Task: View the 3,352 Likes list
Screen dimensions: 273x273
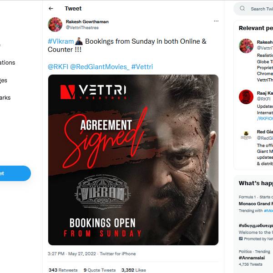Action: pyautogui.click(x=134, y=270)
